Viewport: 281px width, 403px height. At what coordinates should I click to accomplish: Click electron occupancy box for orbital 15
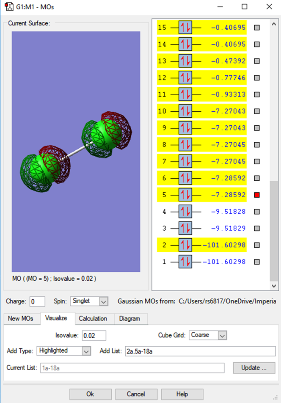coord(185,28)
